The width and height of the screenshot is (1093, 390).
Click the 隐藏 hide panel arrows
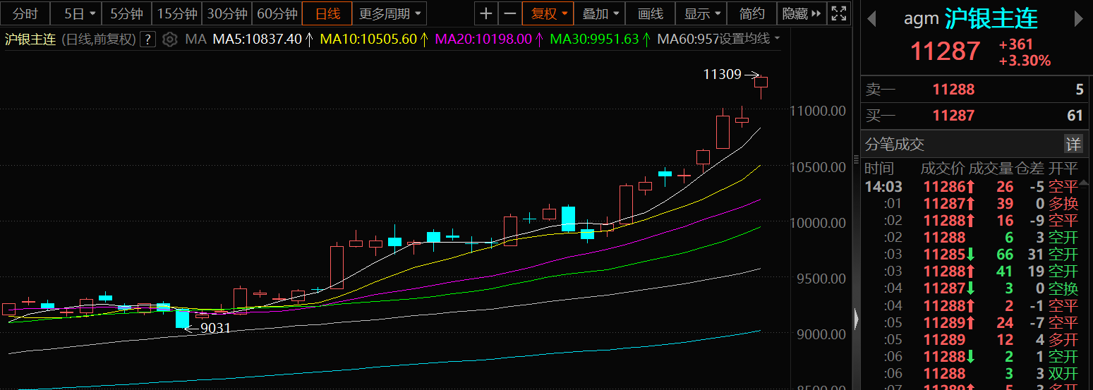[x=802, y=13]
